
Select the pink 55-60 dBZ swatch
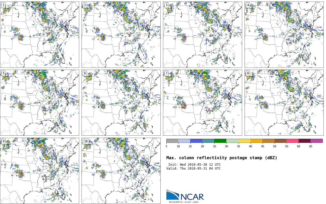point(292,141)
